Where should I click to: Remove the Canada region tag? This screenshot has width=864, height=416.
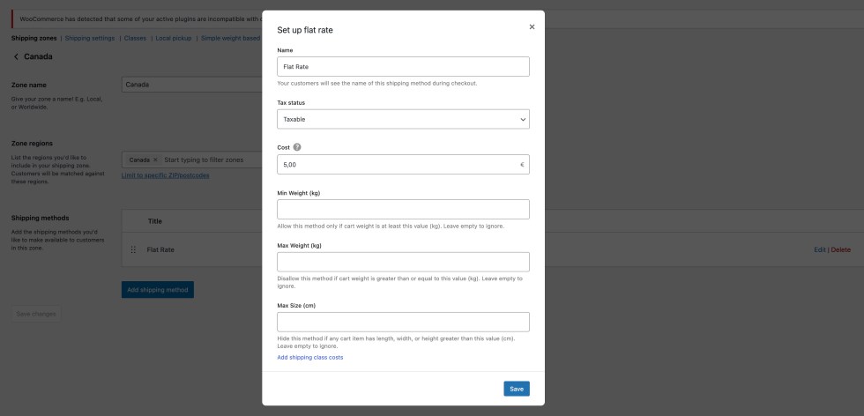155,160
